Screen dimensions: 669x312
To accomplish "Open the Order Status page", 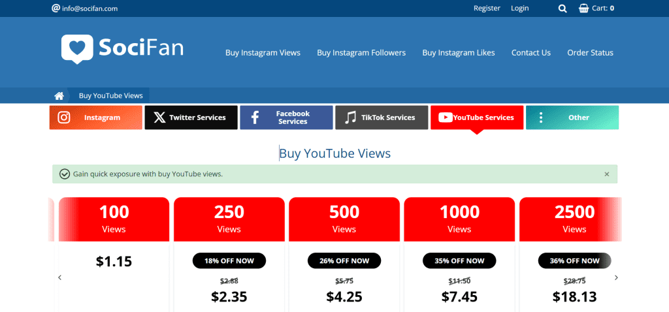I will [590, 53].
